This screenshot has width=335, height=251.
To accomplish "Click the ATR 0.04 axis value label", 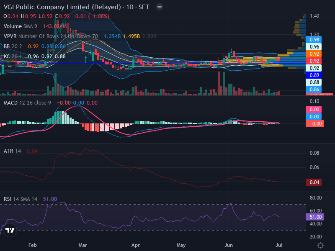I will coord(314,182).
